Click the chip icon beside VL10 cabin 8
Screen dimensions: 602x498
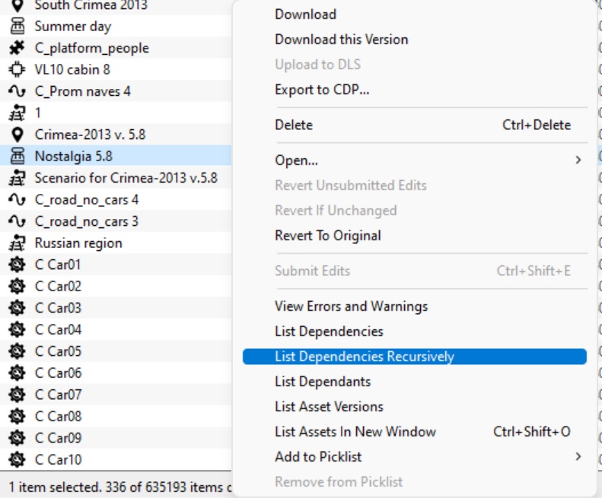(17, 70)
